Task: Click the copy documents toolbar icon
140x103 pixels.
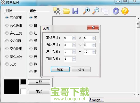Action: pyautogui.click(x=105, y=11)
